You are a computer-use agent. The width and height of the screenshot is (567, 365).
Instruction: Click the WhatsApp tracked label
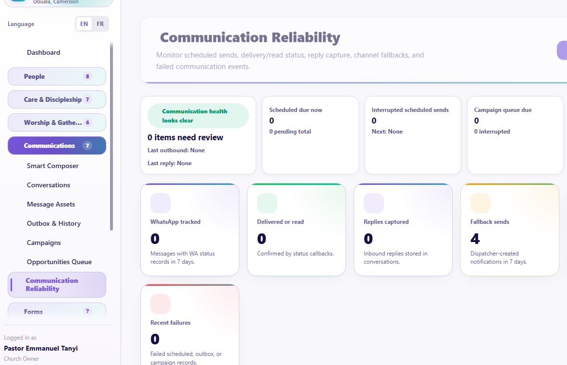click(x=175, y=222)
